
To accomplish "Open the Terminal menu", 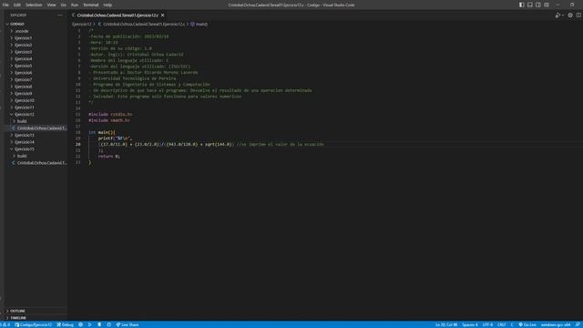I will click(x=91, y=5).
